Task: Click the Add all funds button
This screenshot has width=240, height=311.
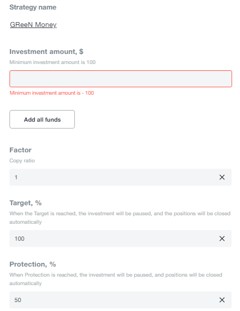Action: click(x=42, y=119)
